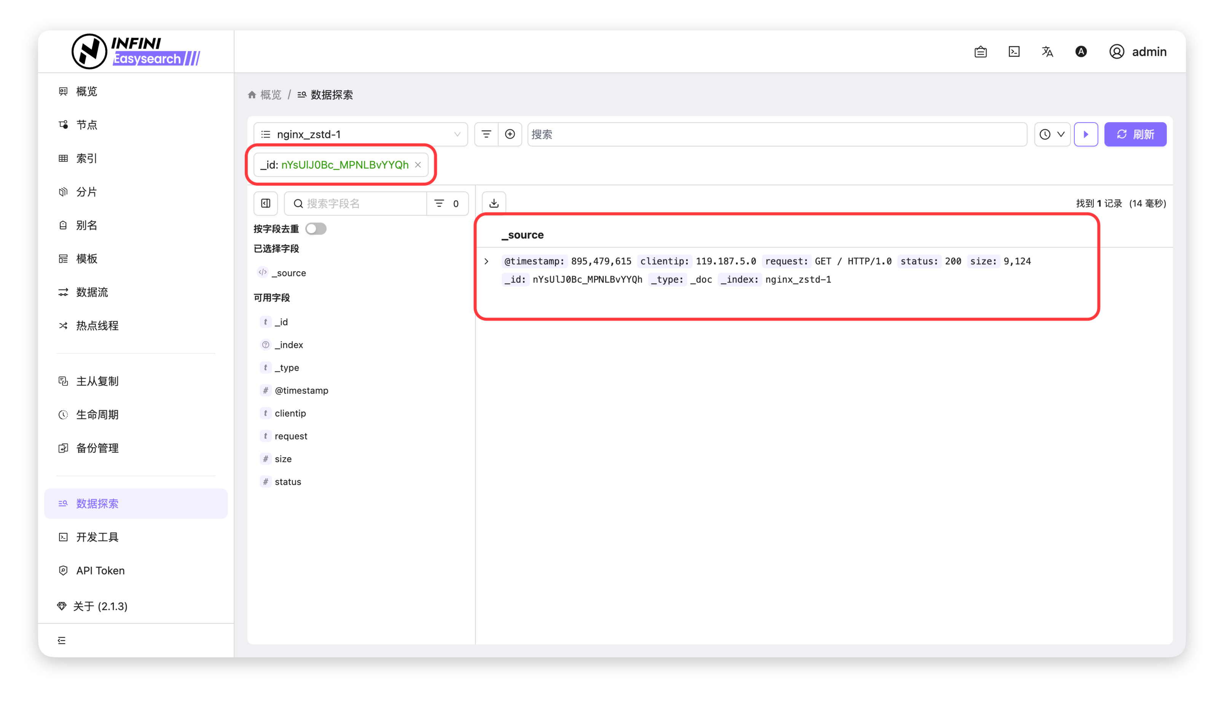1224x703 pixels.
Task: Open 开发工具 in the sidebar
Action: 97,537
